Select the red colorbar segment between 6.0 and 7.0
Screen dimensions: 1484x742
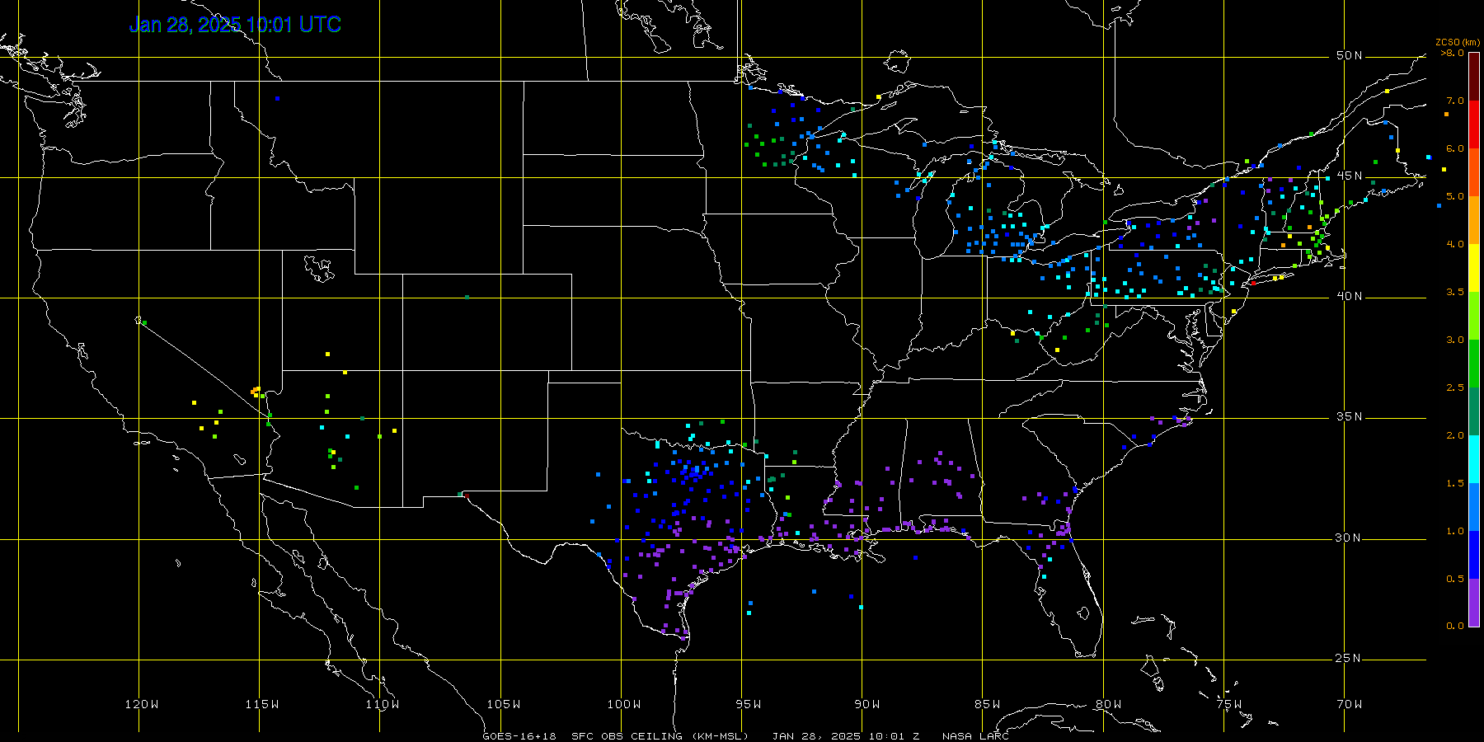point(1474,124)
